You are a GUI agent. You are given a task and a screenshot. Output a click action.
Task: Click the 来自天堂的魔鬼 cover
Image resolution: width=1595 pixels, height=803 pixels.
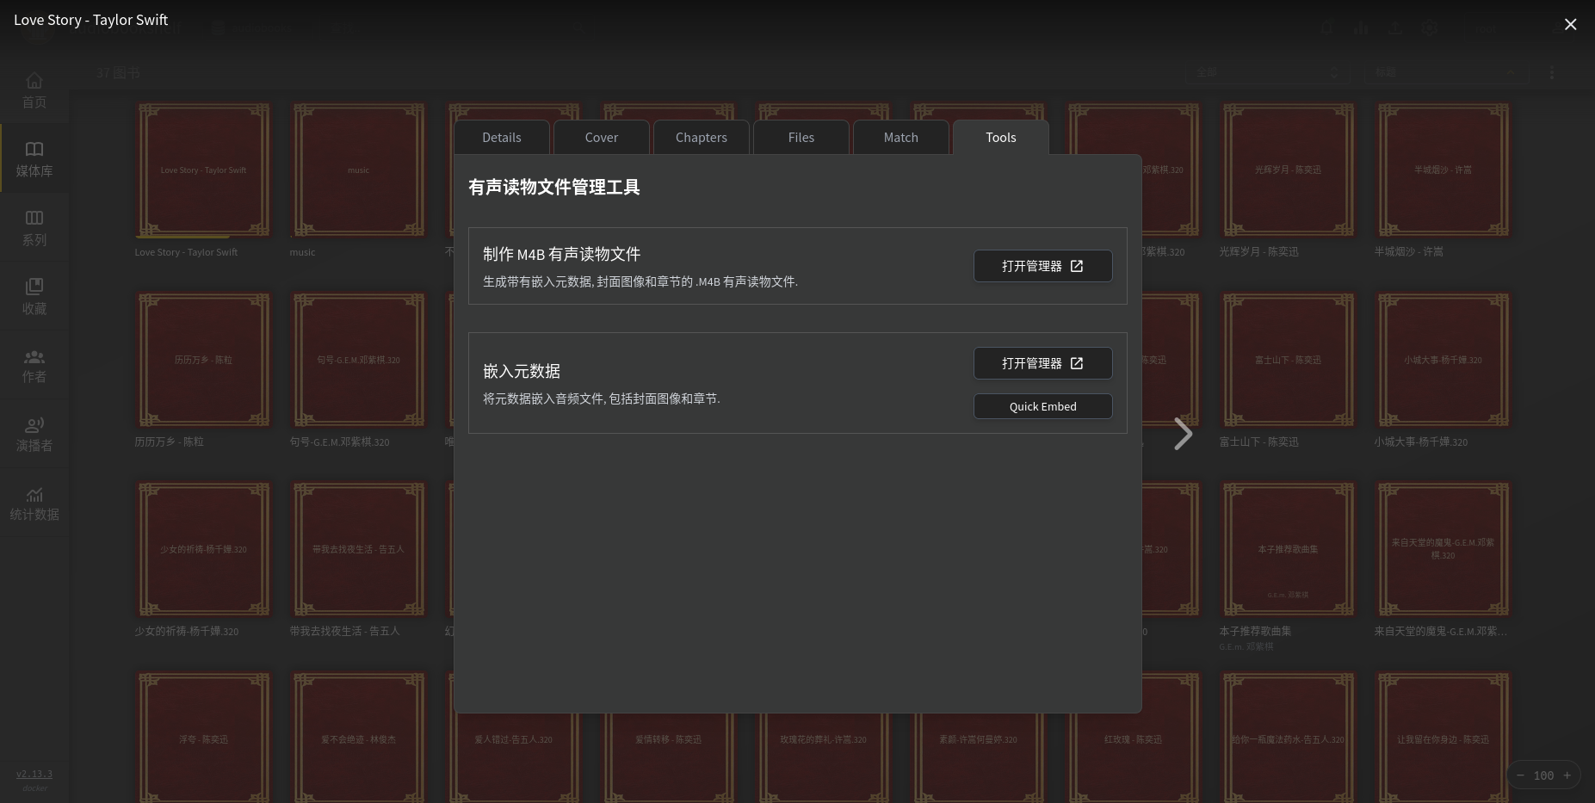1443,549
